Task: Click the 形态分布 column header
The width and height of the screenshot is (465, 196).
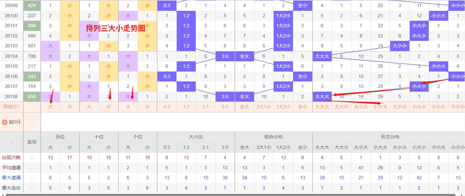Action: tap(390, 137)
